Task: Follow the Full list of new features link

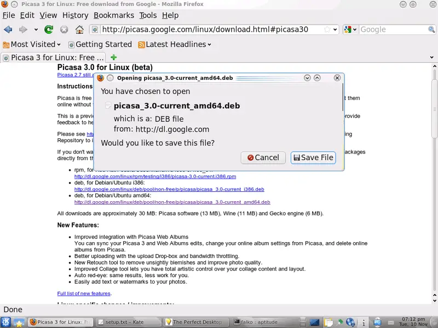Action: click(84, 294)
